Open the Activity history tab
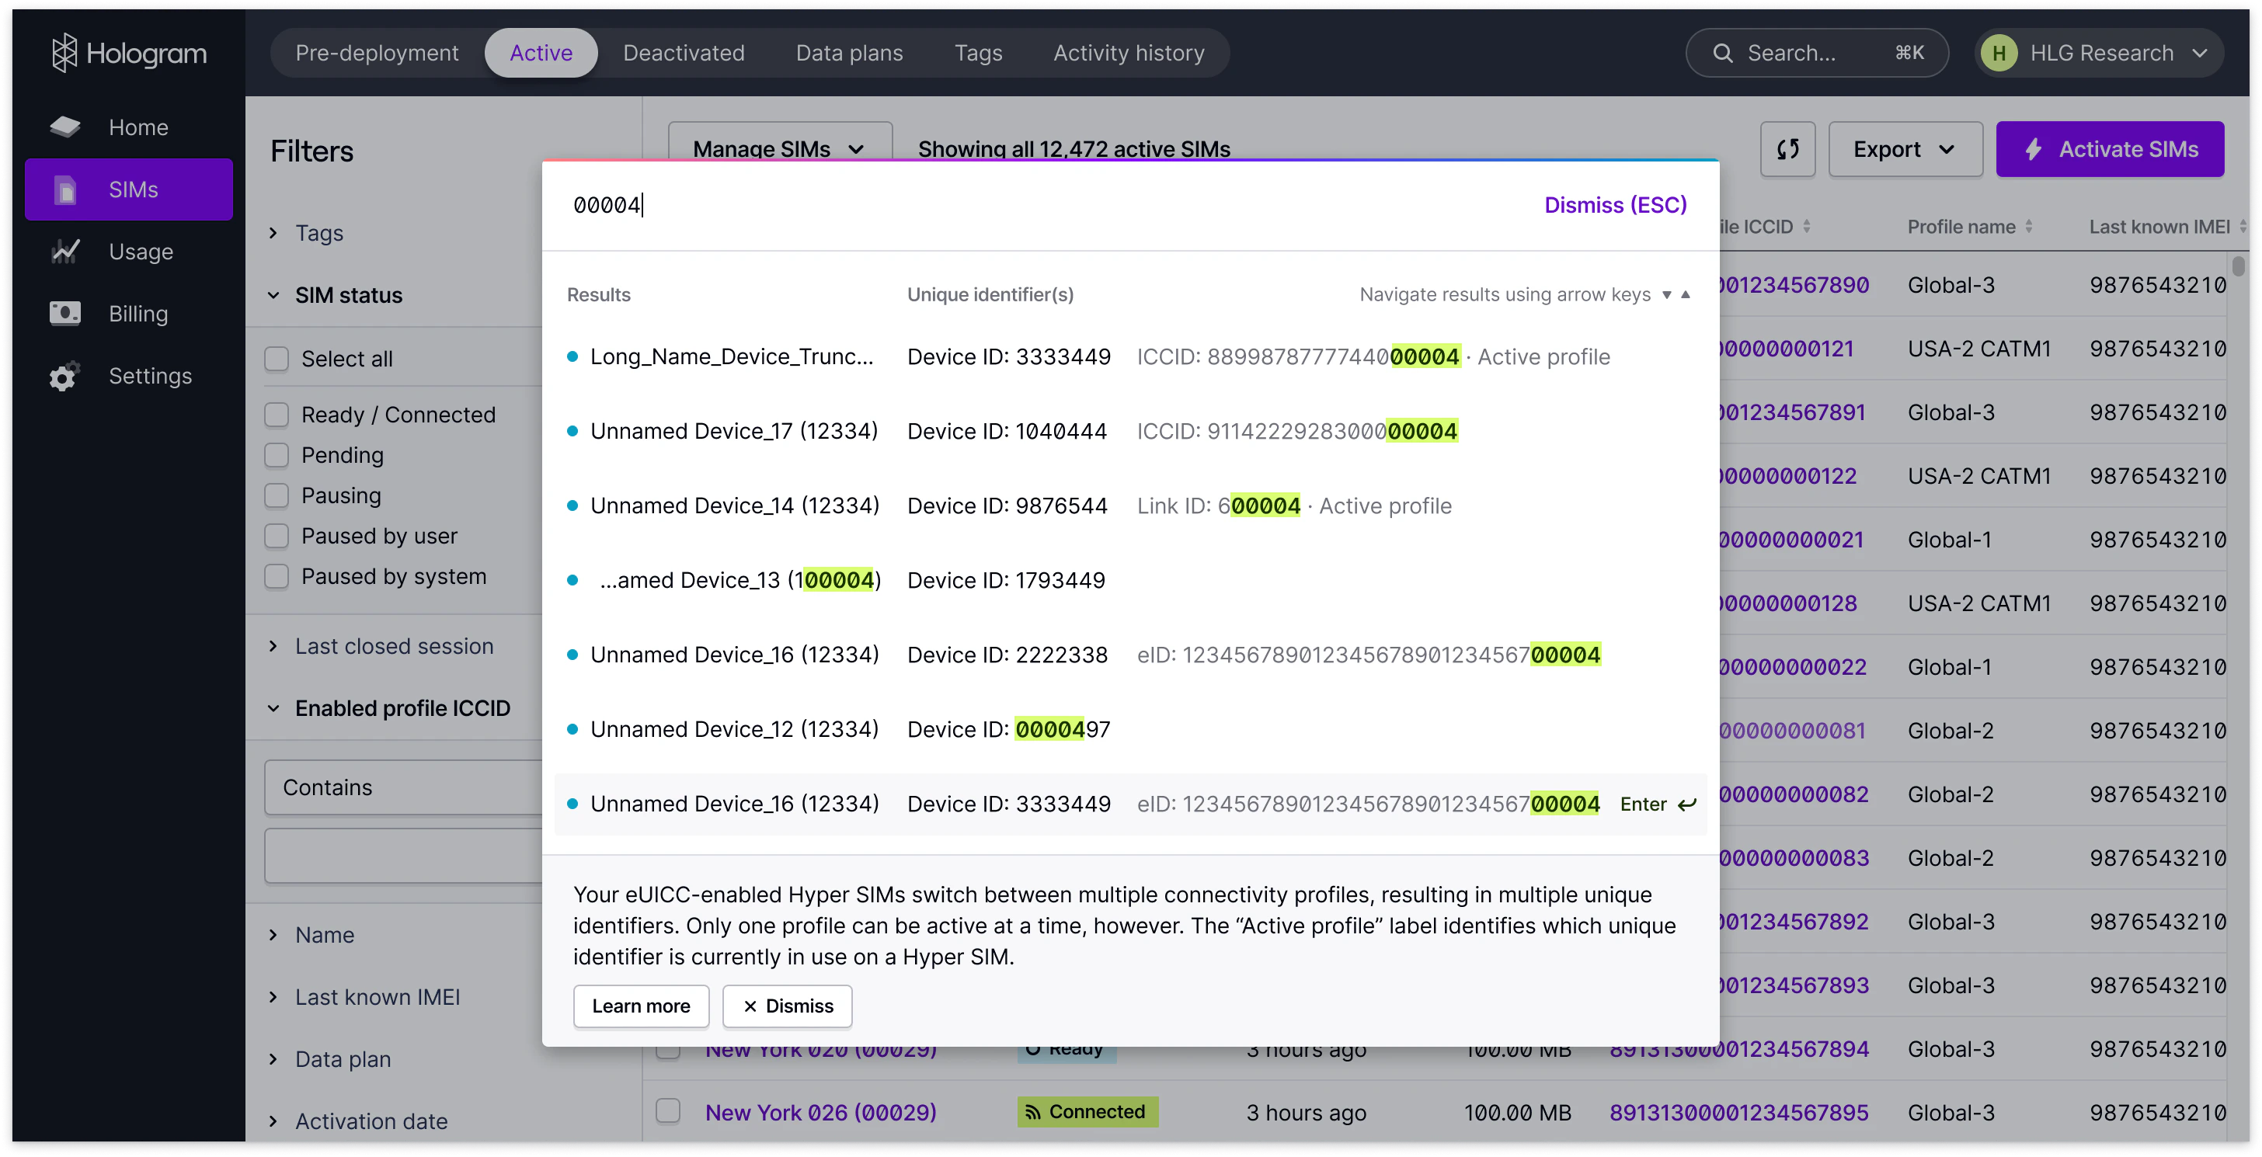This screenshot has height=1157, width=2262. click(1129, 54)
